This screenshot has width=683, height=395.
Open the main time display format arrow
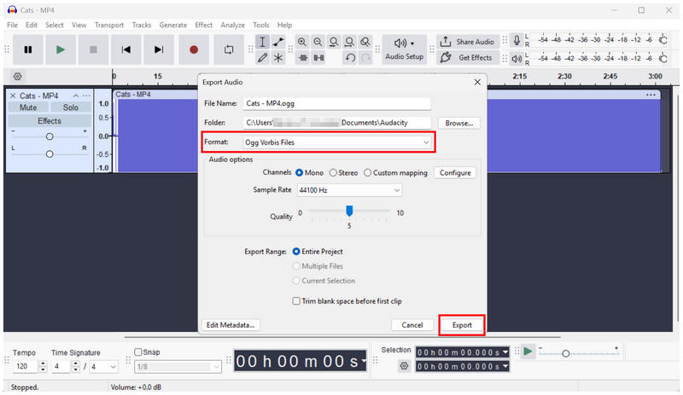pos(363,361)
